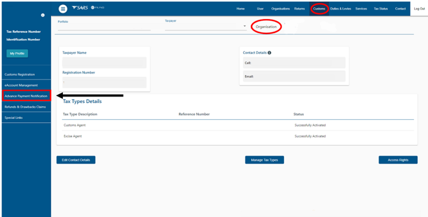Open Customs Registration in the sidebar
Image resolution: width=428 pixels, height=217 pixels.
(x=20, y=75)
